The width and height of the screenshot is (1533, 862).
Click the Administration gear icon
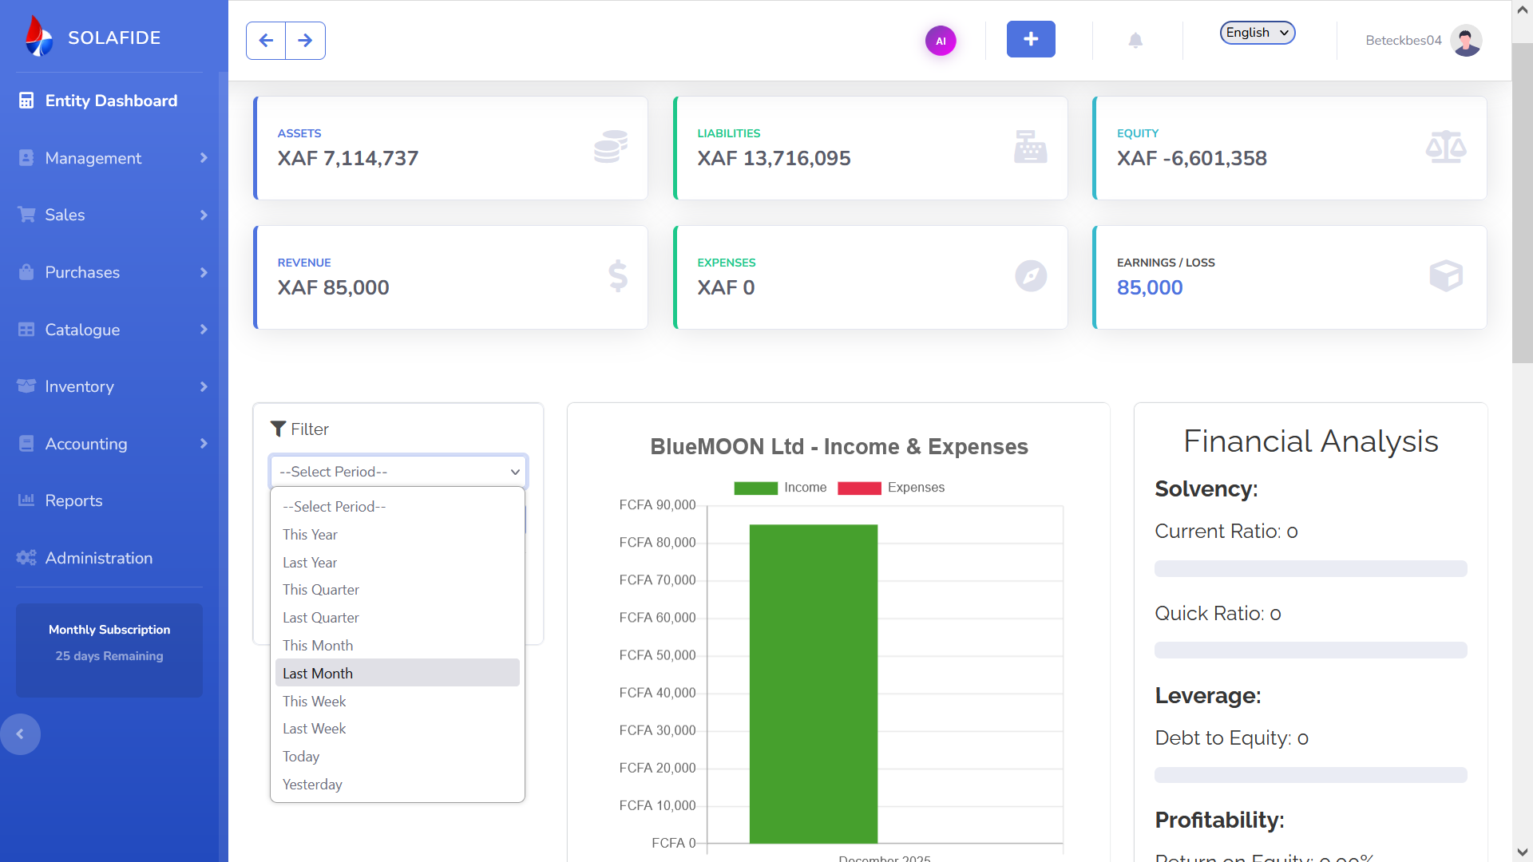point(26,558)
